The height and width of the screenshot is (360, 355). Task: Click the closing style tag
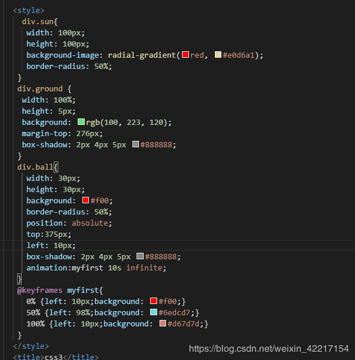pos(31,346)
